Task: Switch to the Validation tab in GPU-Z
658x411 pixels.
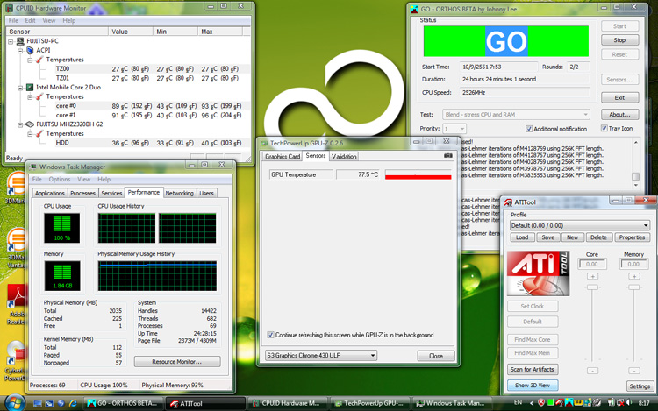Action: pyautogui.click(x=344, y=156)
